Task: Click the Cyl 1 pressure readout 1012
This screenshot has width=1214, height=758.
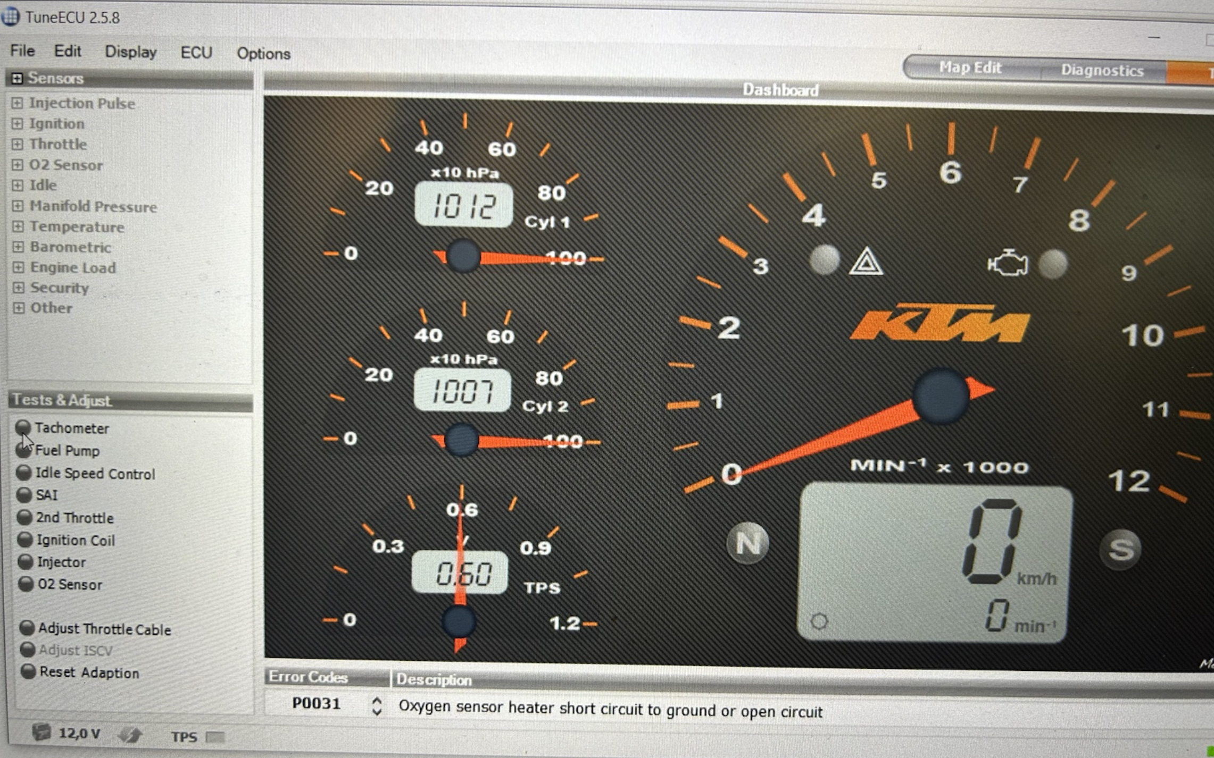Action: (464, 205)
